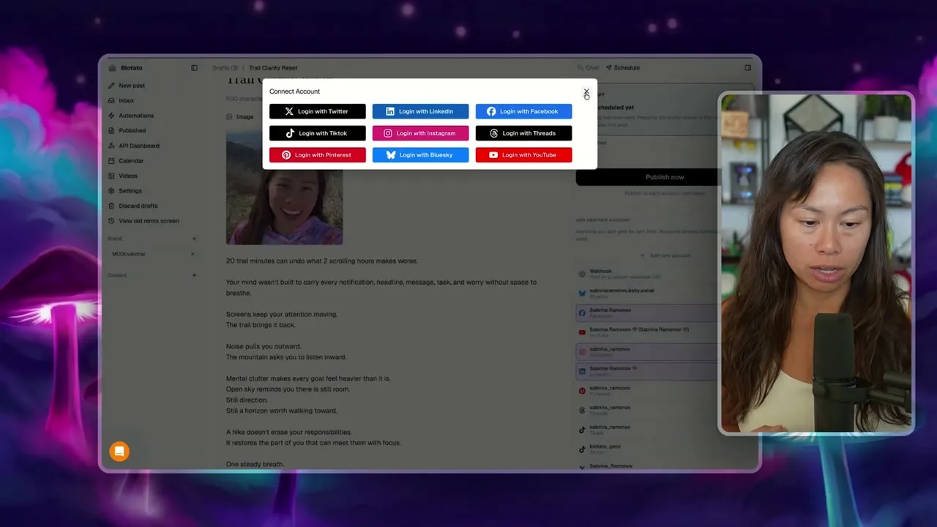Choose Login with Tiktok

coord(317,133)
